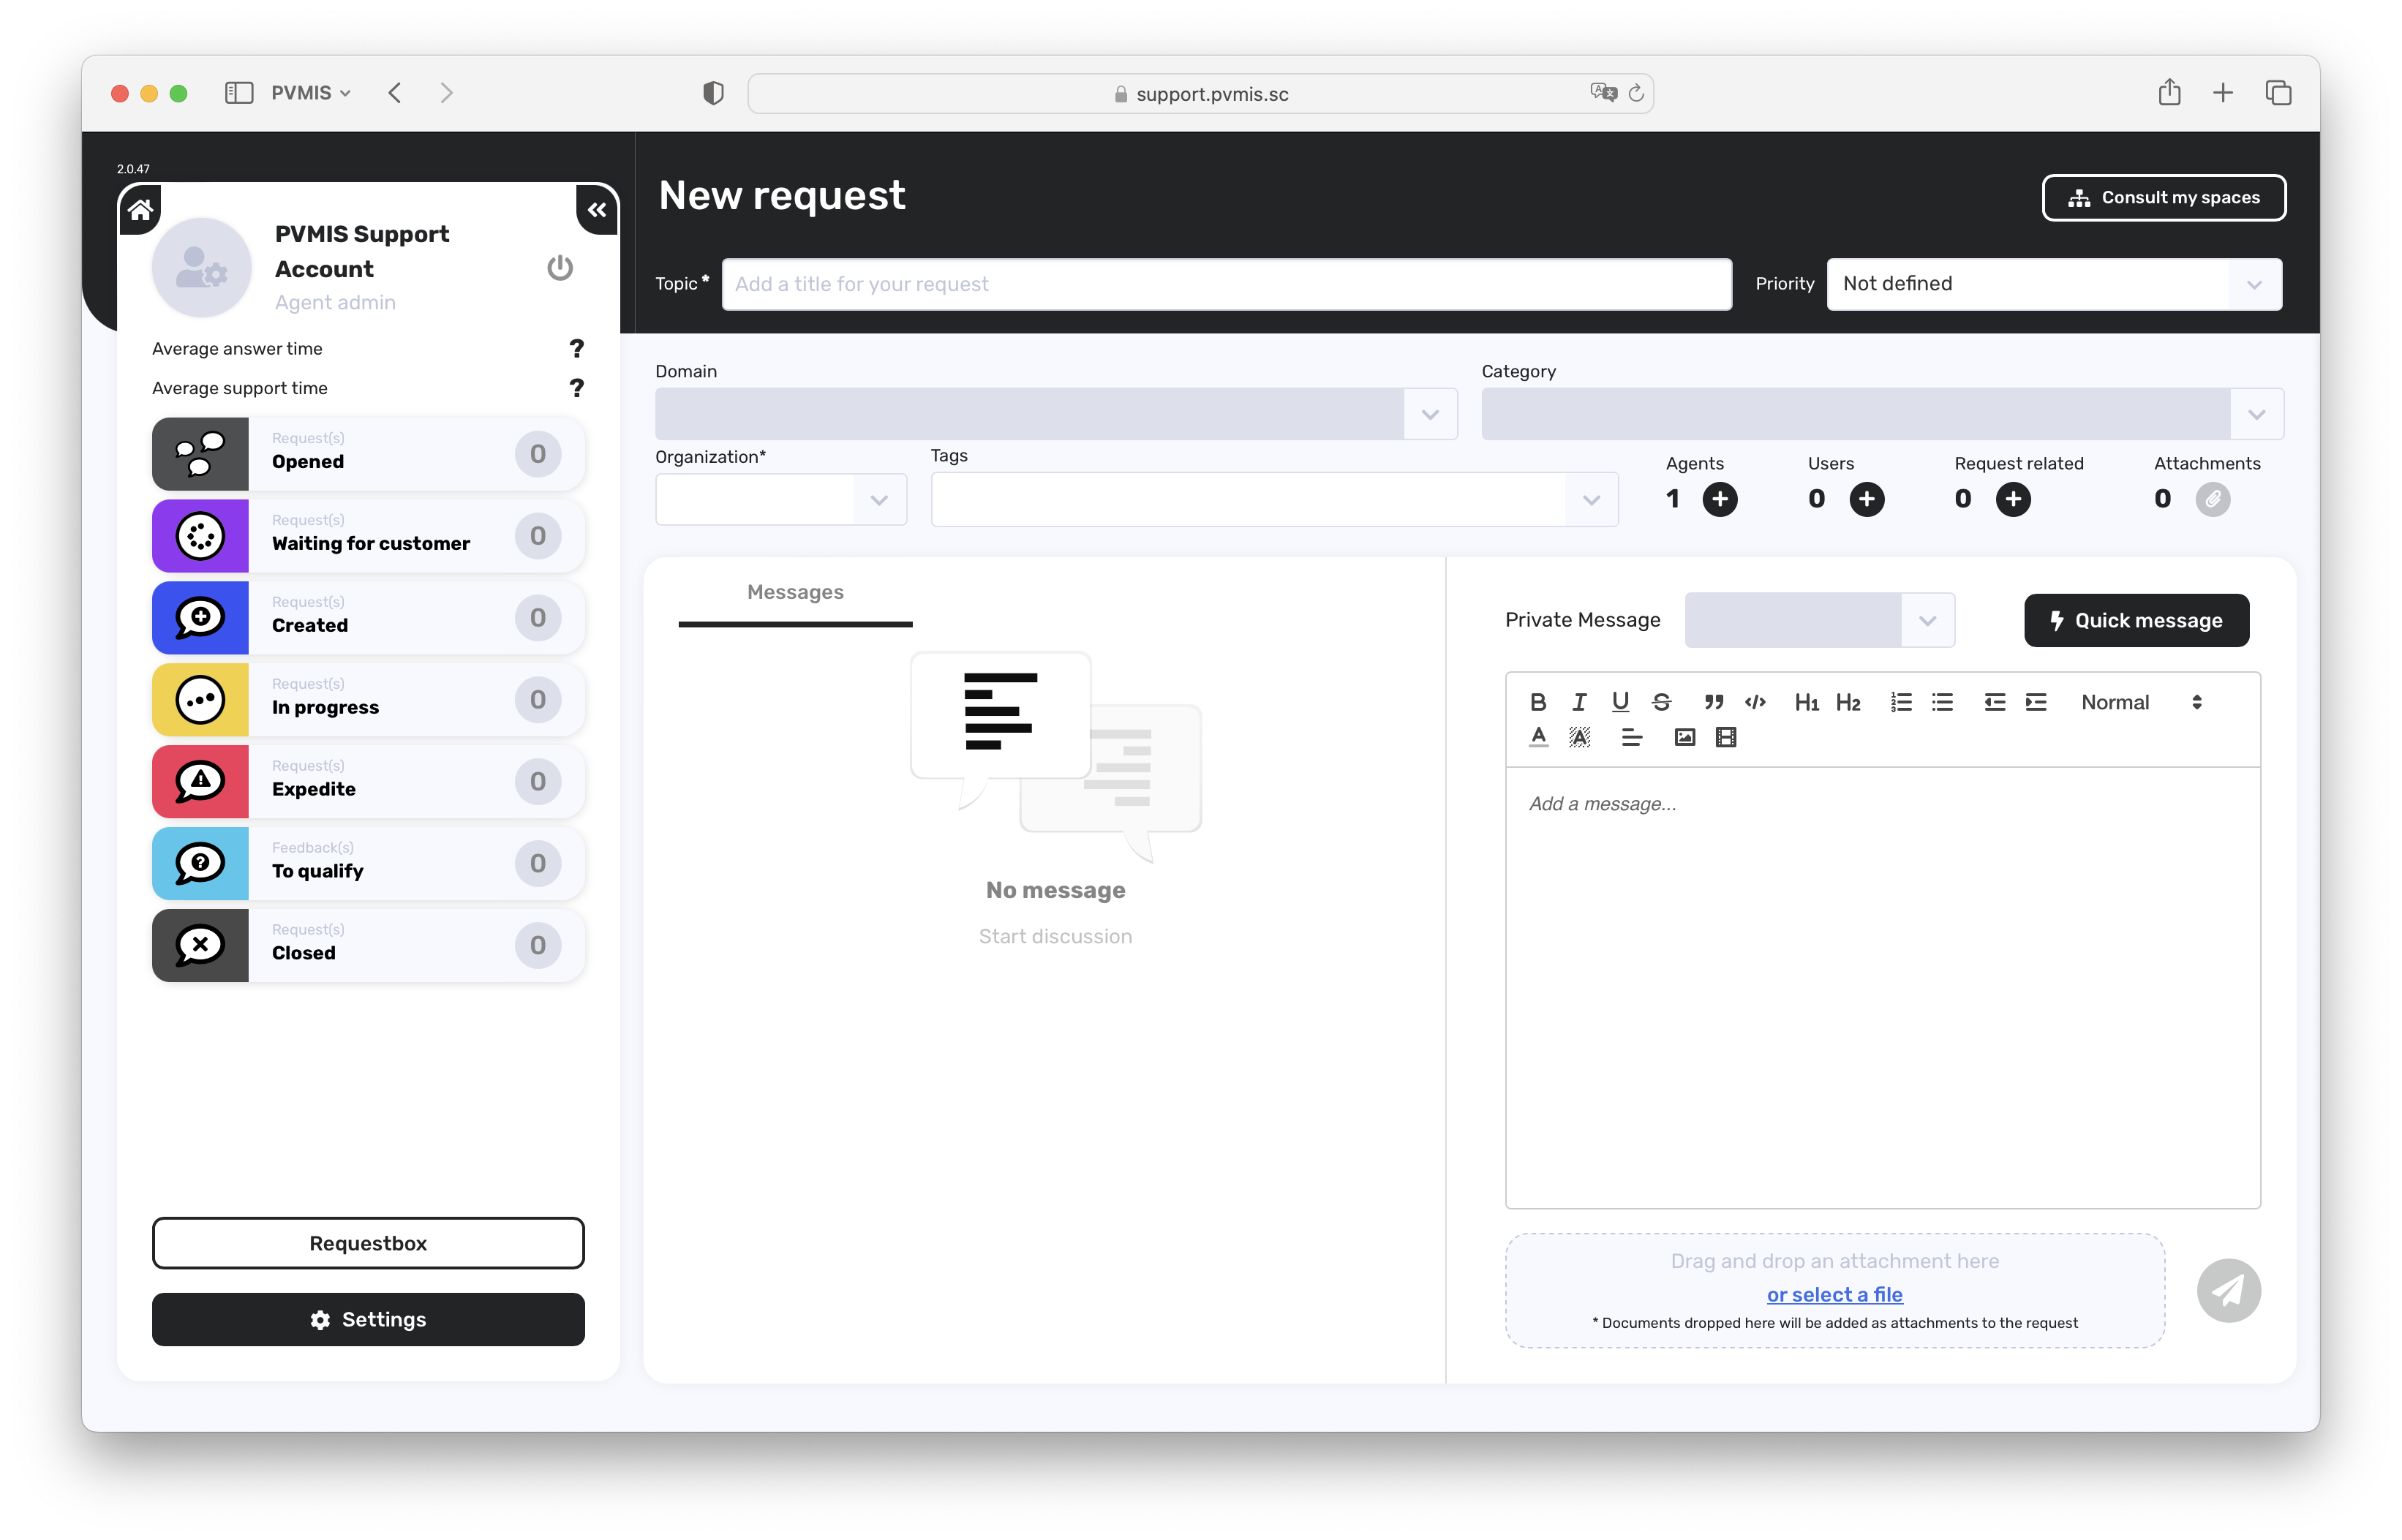Select the Messages tab

795,592
